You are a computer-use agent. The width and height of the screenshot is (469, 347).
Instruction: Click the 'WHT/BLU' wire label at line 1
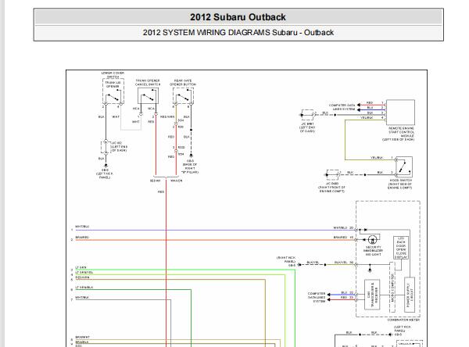pyautogui.click(x=82, y=227)
